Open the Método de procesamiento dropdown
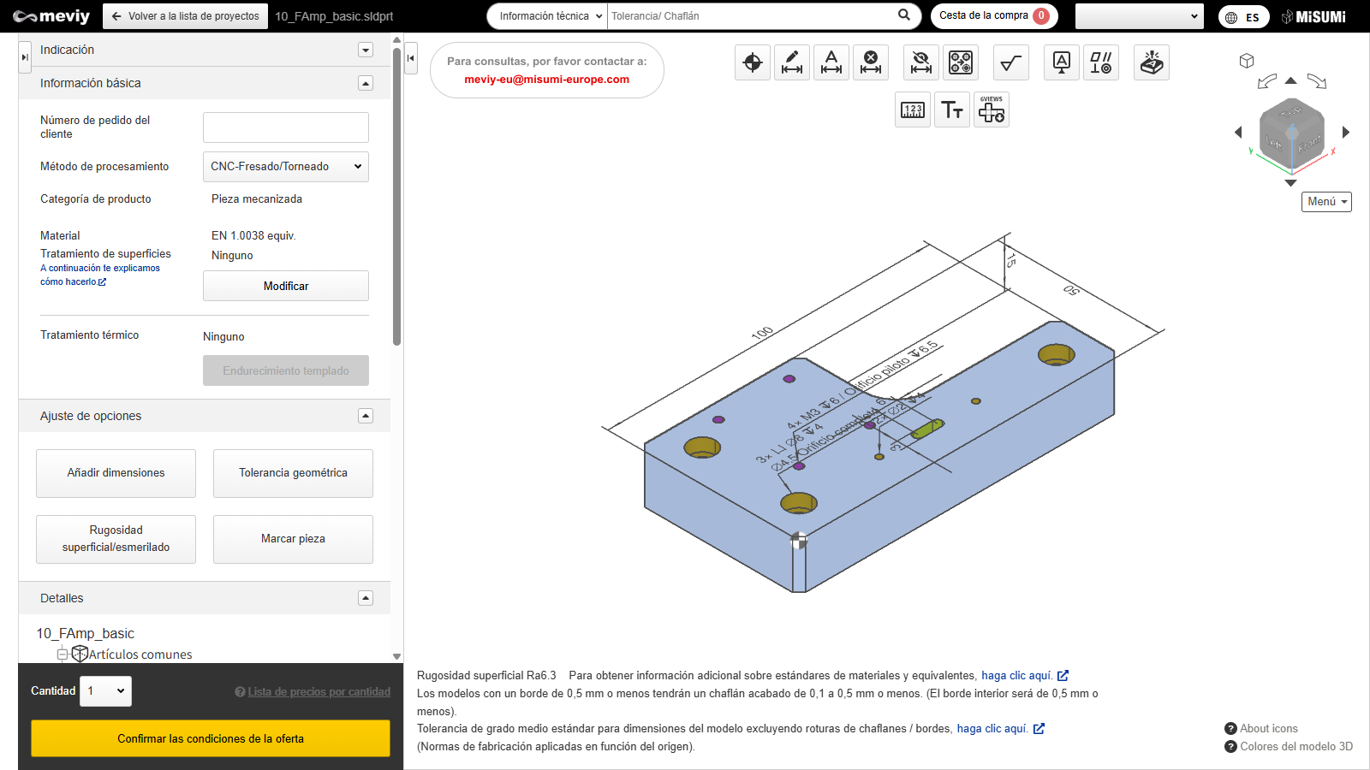This screenshot has width=1370, height=770. click(x=286, y=167)
